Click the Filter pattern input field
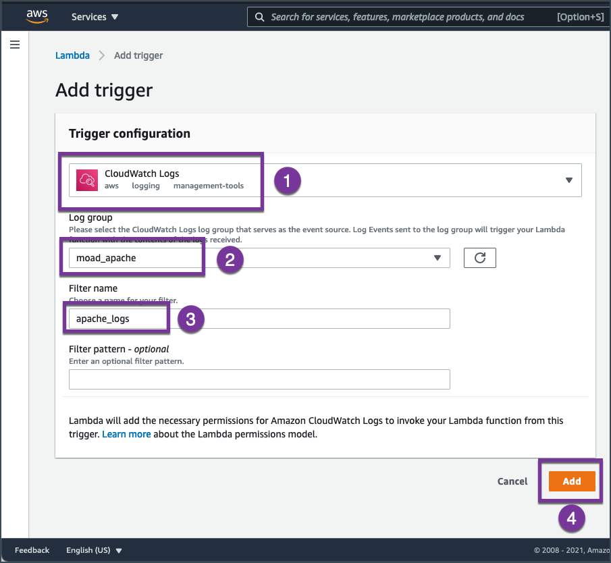The width and height of the screenshot is (611, 563). (259, 379)
